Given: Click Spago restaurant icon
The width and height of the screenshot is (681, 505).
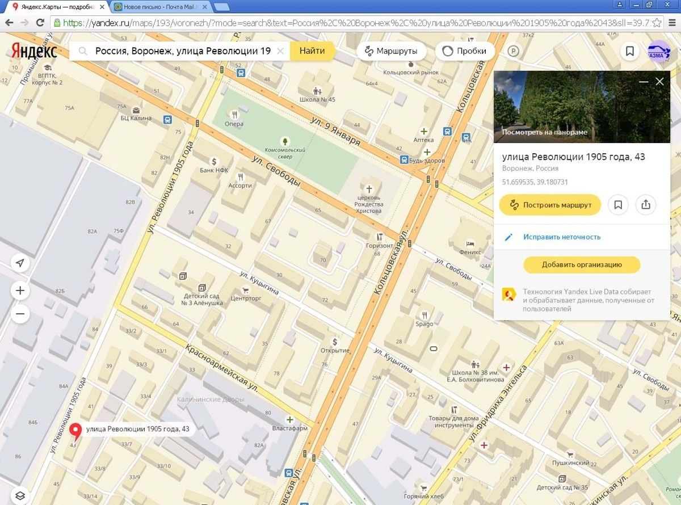Looking at the screenshot, I should (424, 315).
